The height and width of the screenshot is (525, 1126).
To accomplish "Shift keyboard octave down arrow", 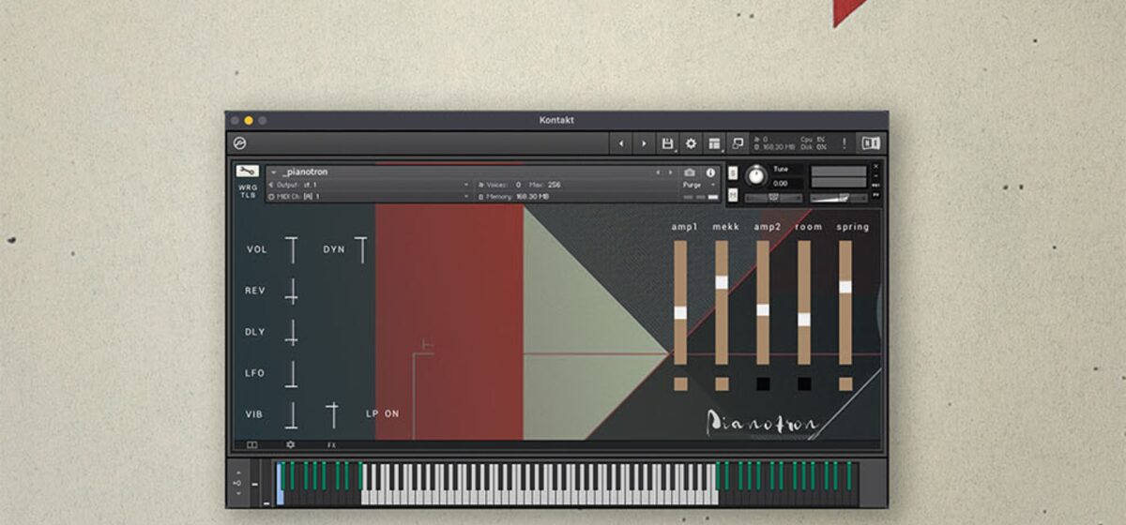I will point(239,495).
